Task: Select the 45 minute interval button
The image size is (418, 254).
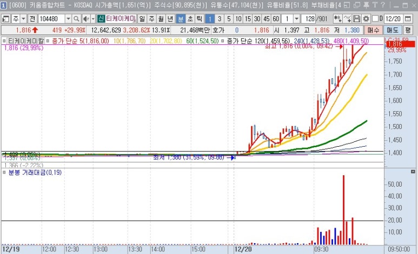Action: pos(266,19)
